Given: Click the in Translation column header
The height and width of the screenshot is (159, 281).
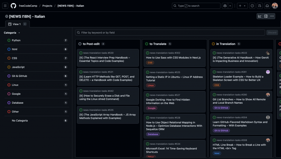Looking at the screenshot, I should coord(226,44).
